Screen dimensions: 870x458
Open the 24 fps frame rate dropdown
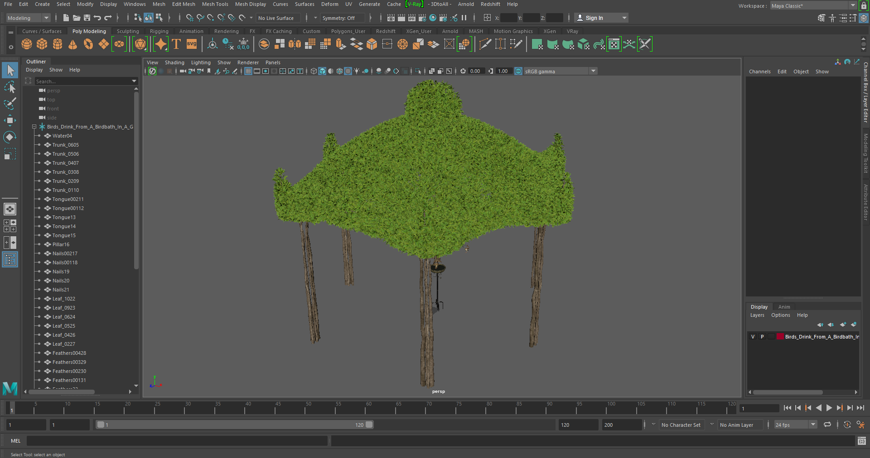coord(795,425)
